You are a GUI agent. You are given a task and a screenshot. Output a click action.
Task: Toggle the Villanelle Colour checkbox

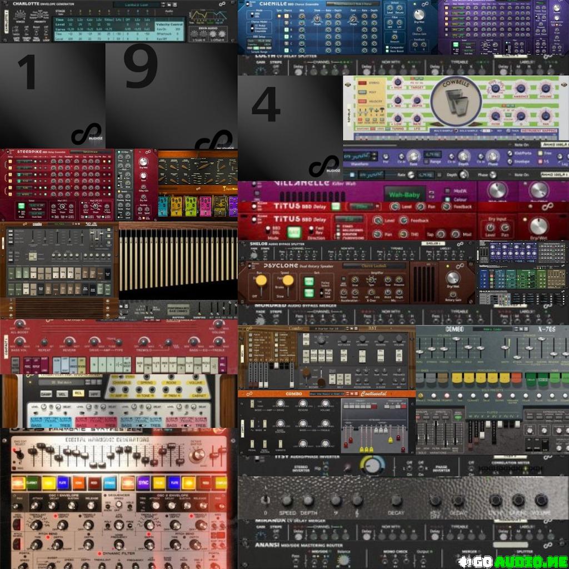point(447,199)
